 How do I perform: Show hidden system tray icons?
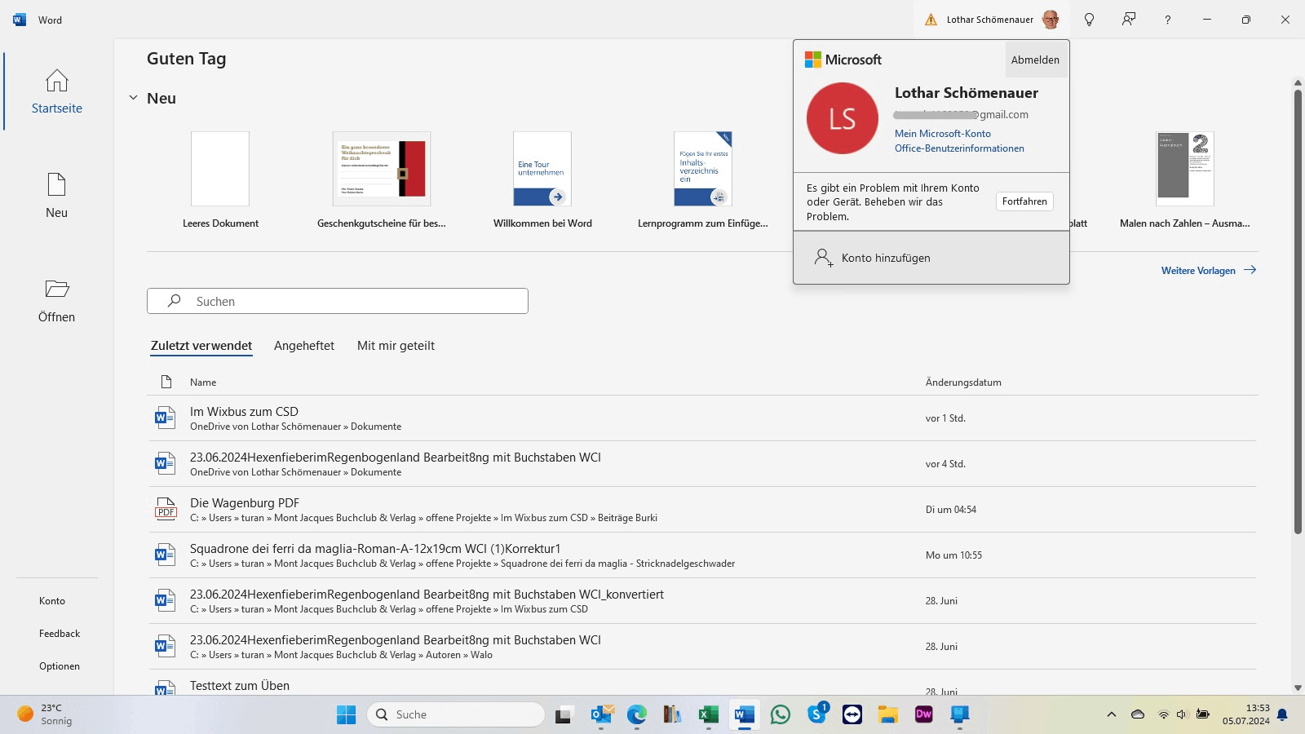pyautogui.click(x=1111, y=714)
